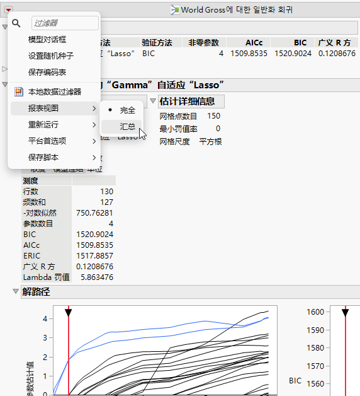Click the 估计详细信息 section title
The height and width of the screenshot is (396, 360).
pyautogui.click(x=187, y=102)
